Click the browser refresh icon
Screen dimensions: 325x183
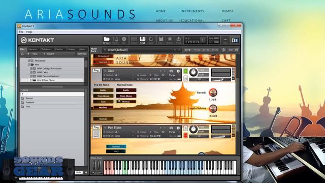pos(22,54)
